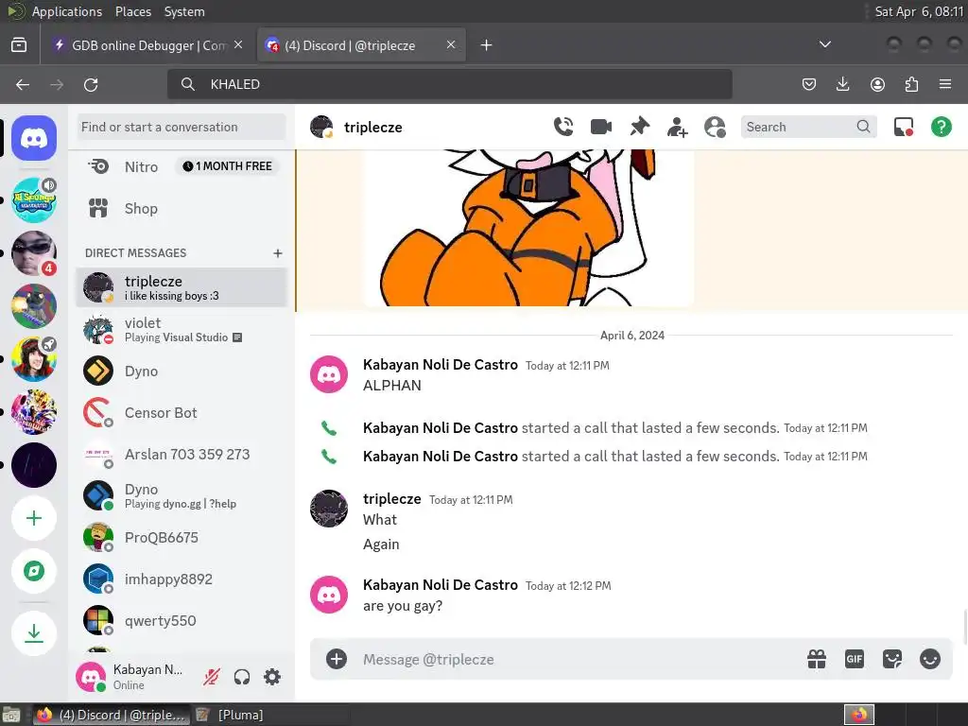Open Firefox application menu

945,84
